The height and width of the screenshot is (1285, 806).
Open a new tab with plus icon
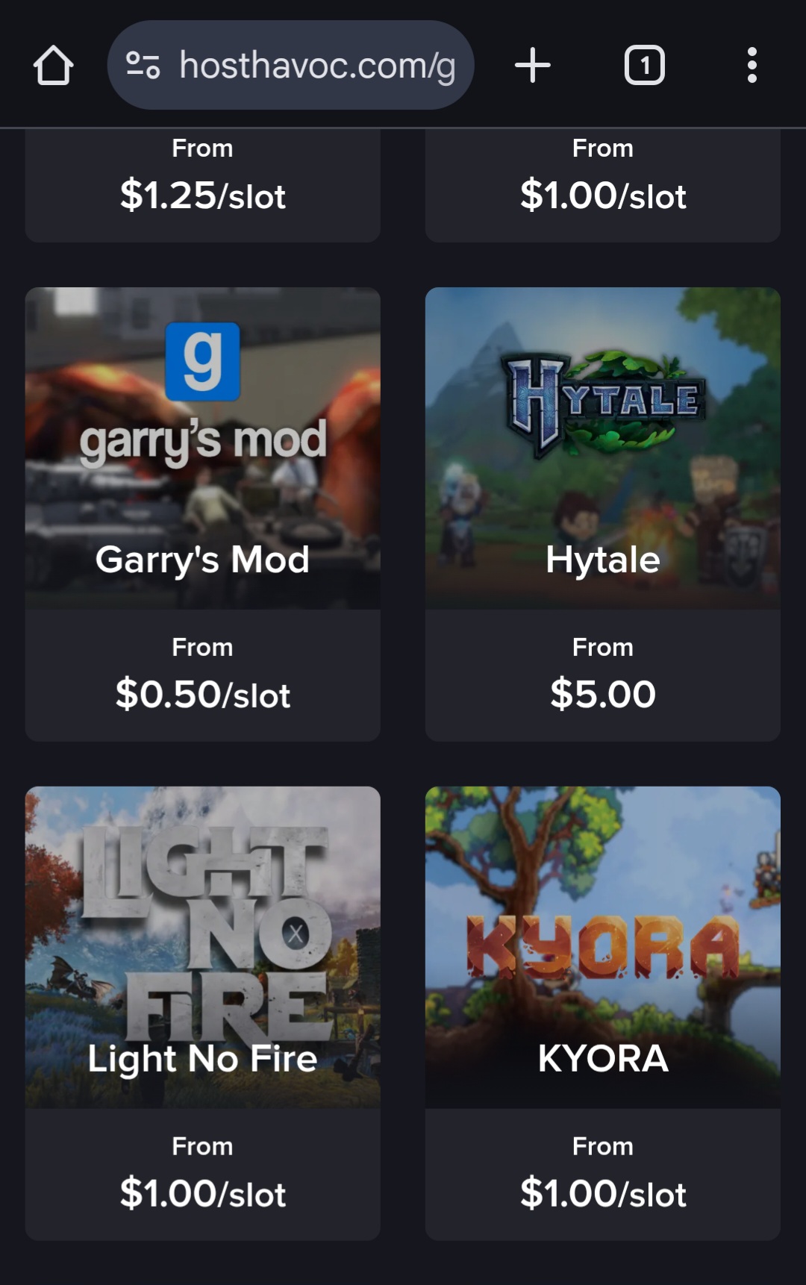point(533,65)
